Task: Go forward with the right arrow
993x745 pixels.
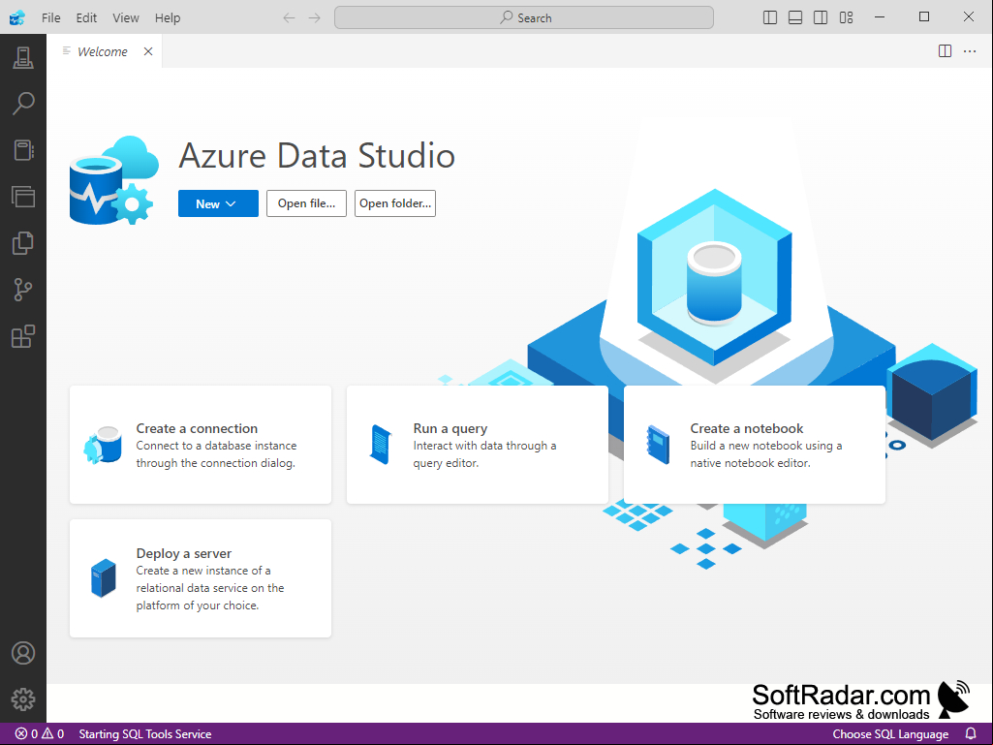Action: point(314,17)
